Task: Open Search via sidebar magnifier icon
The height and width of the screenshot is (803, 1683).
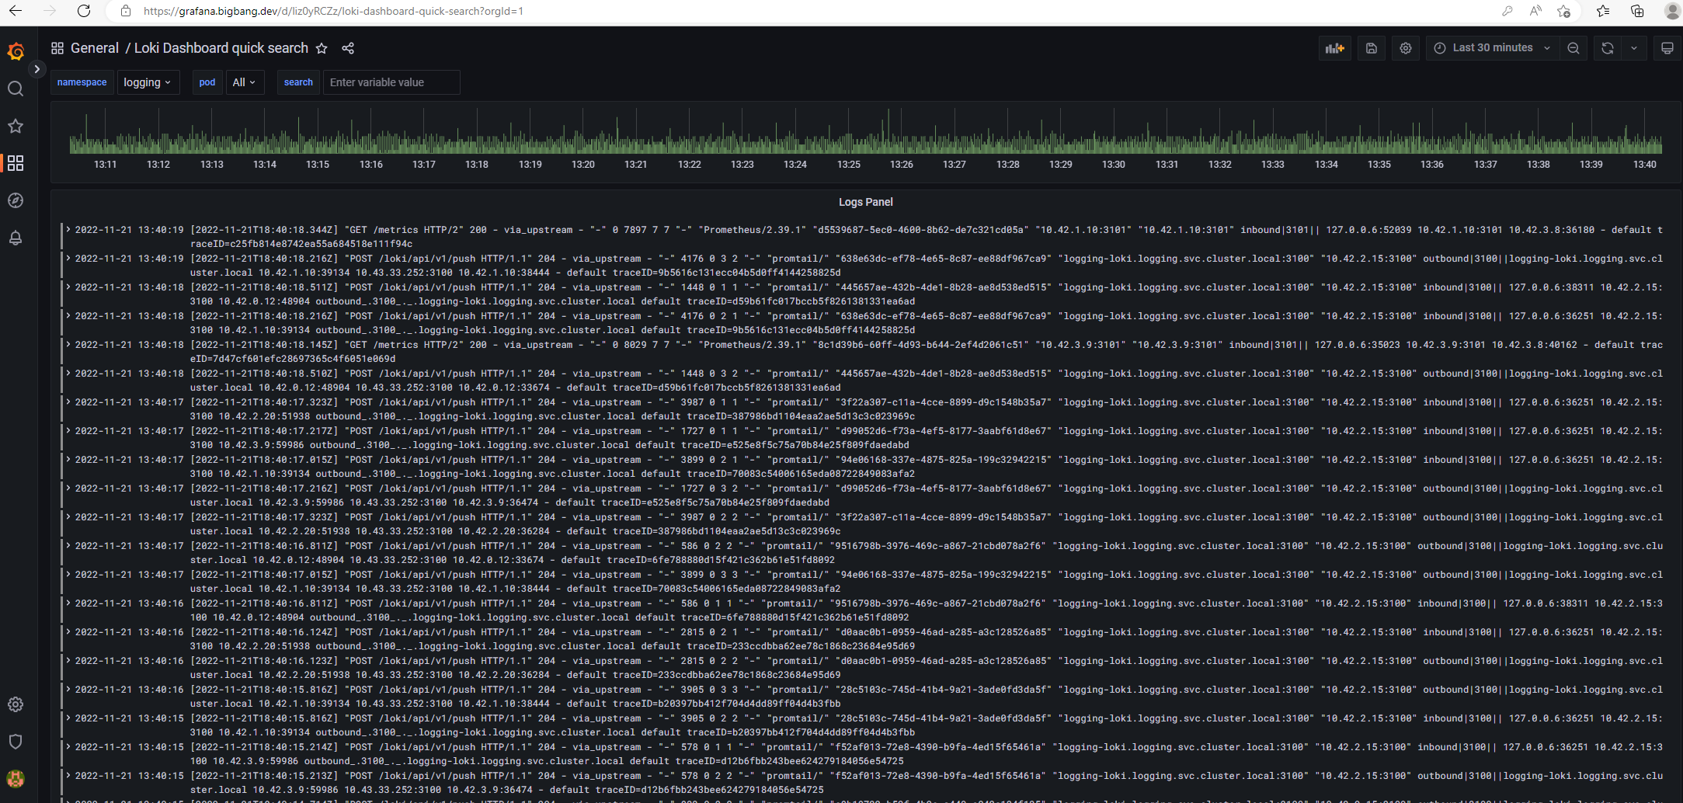Action: (x=16, y=89)
